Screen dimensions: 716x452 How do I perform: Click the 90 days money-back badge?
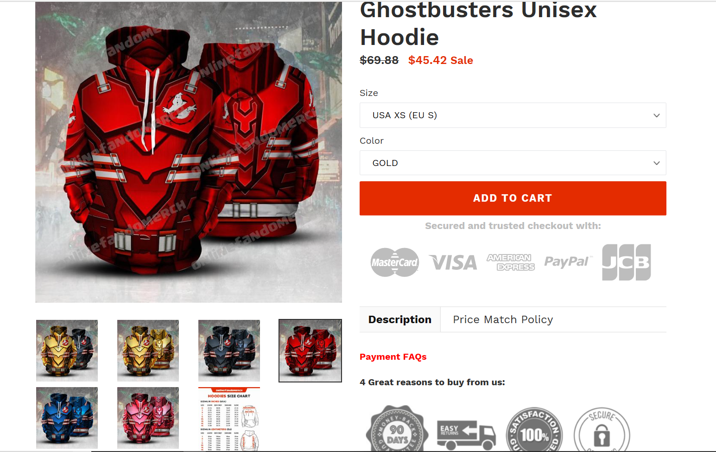click(397, 429)
